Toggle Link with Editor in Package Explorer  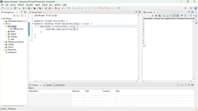pyautogui.click(x=18, y=16)
